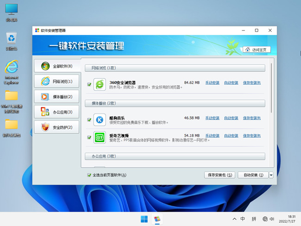Maximize the 软件安装管理器 window
Viewport: 301px width, 226px height.
257,31
